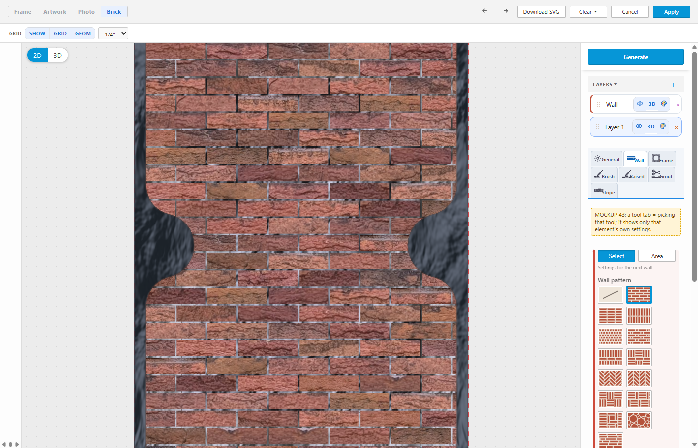Pick the small-brick dotted wall pattern
The height and width of the screenshot is (448, 698).
click(x=610, y=336)
